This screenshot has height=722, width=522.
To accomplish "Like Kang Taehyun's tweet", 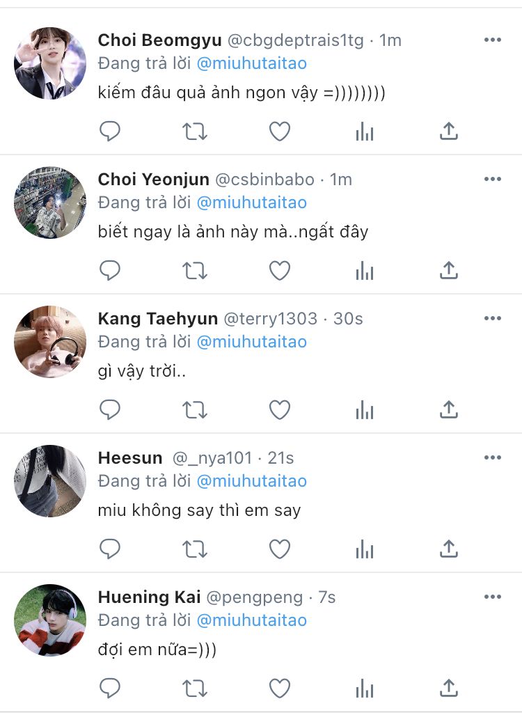I will click(280, 409).
